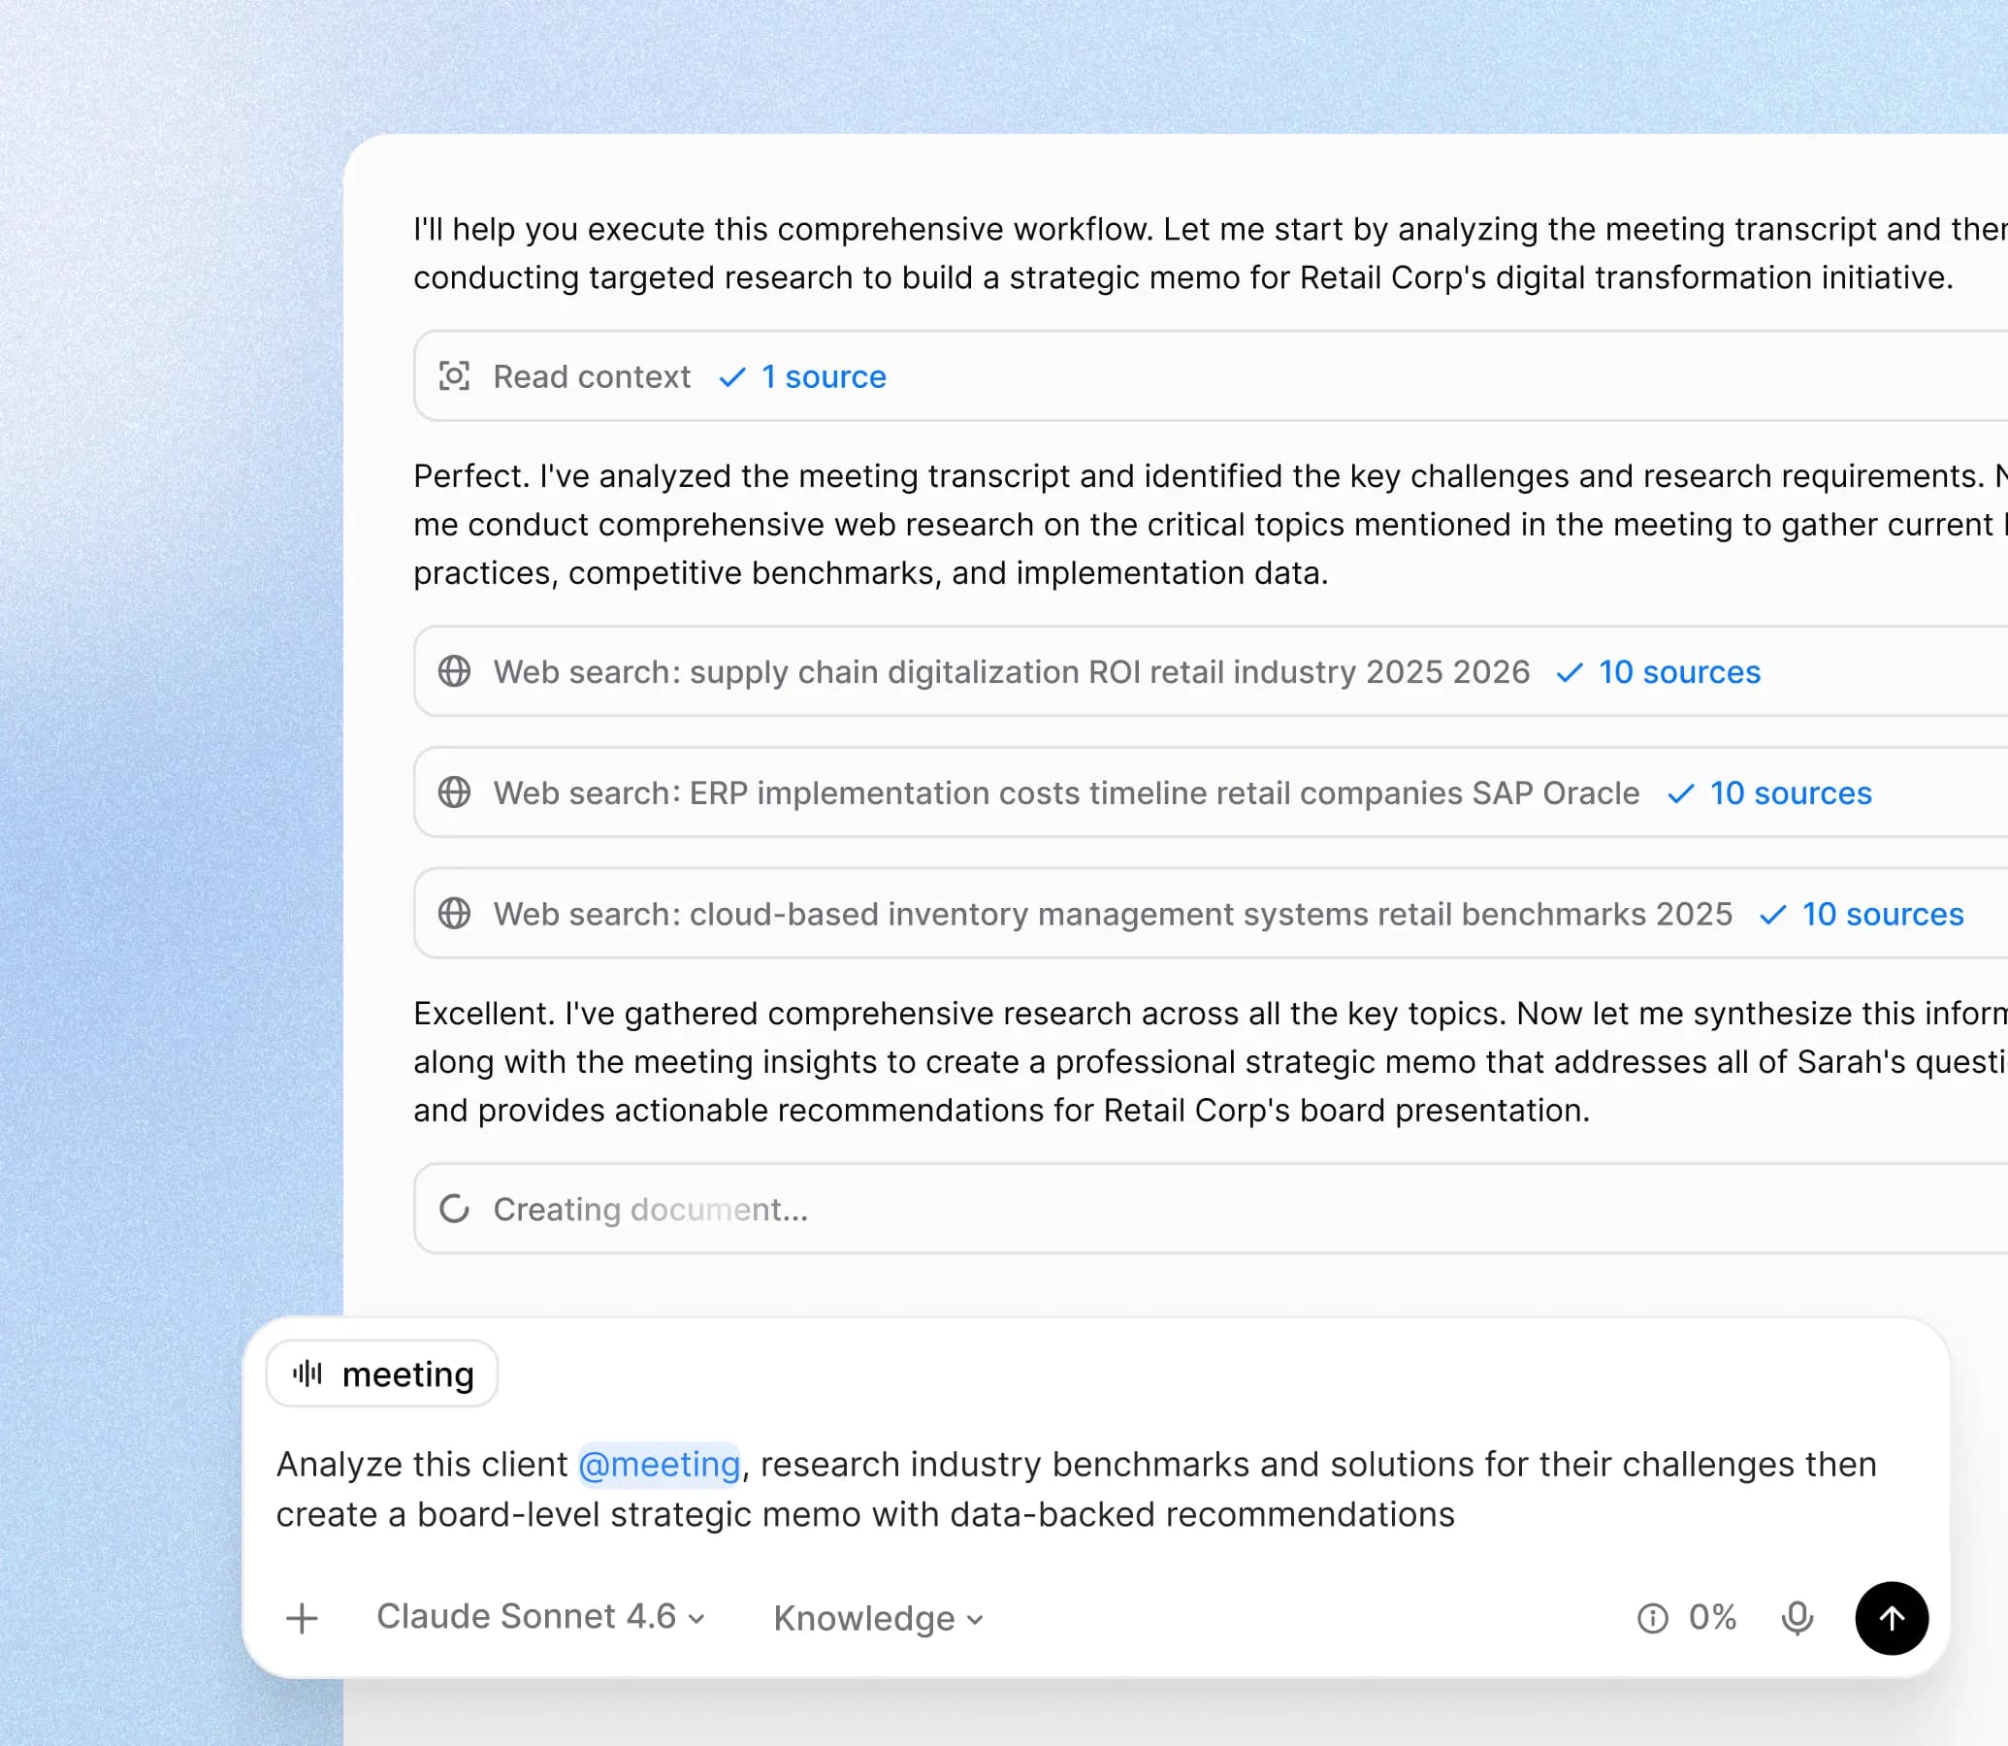The image size is (2008, 1746).
Task: Open the meeting attachment chip
Action: click(x=381, y=1373)
